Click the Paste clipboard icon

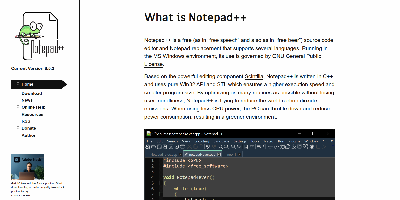click(x=201, y=147)
